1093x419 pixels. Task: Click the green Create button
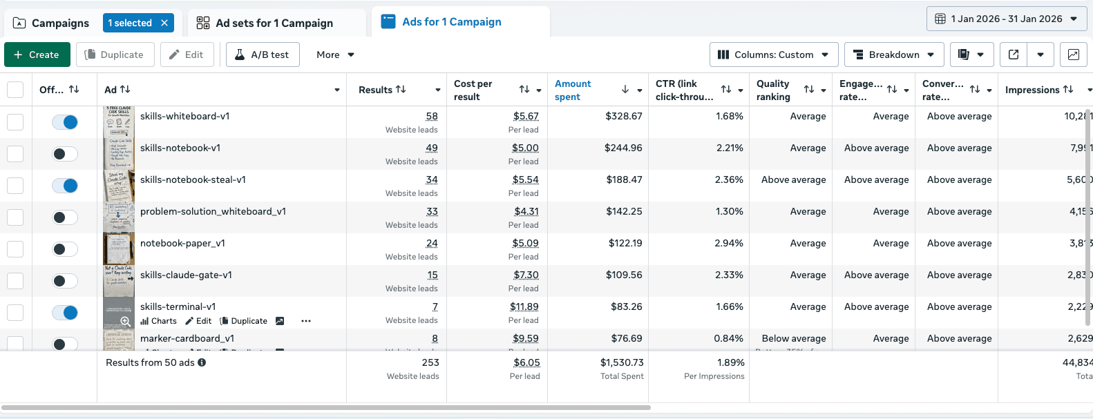(x=37, y=55)
